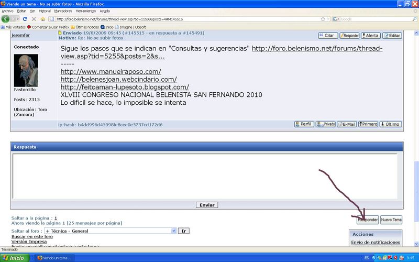The width and height of the screenshot is (419, 262).
Task: Click the Citar quote button
Action: pyautogui.click(x=328, y=36)
